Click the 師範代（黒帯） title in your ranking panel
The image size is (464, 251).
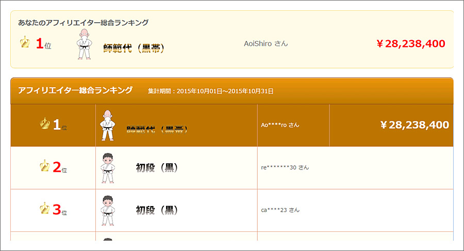[134, 49]
